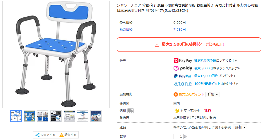Click the yellow Yamato package box icon
Image resolution: width=265 pixels, height=139 pixels.
(x=176, y=111)
